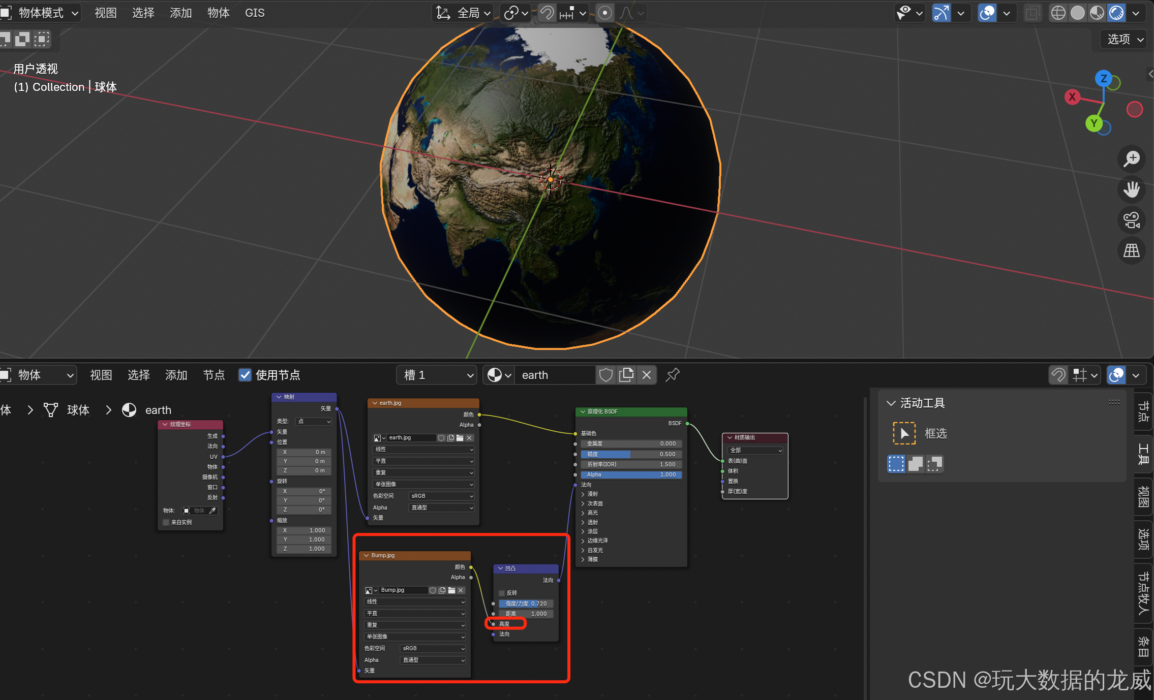Image resolution: width=1154 pixels, height=700 pixels.
Task: Enable From Instancer in texture coordinate node
Action: (x=166, y=522)
